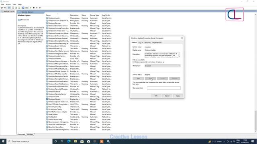The height and width of the screenshot is (144, 257).
Task: Click the services list vertical scrollbar thumb
Action: (255, 120)
